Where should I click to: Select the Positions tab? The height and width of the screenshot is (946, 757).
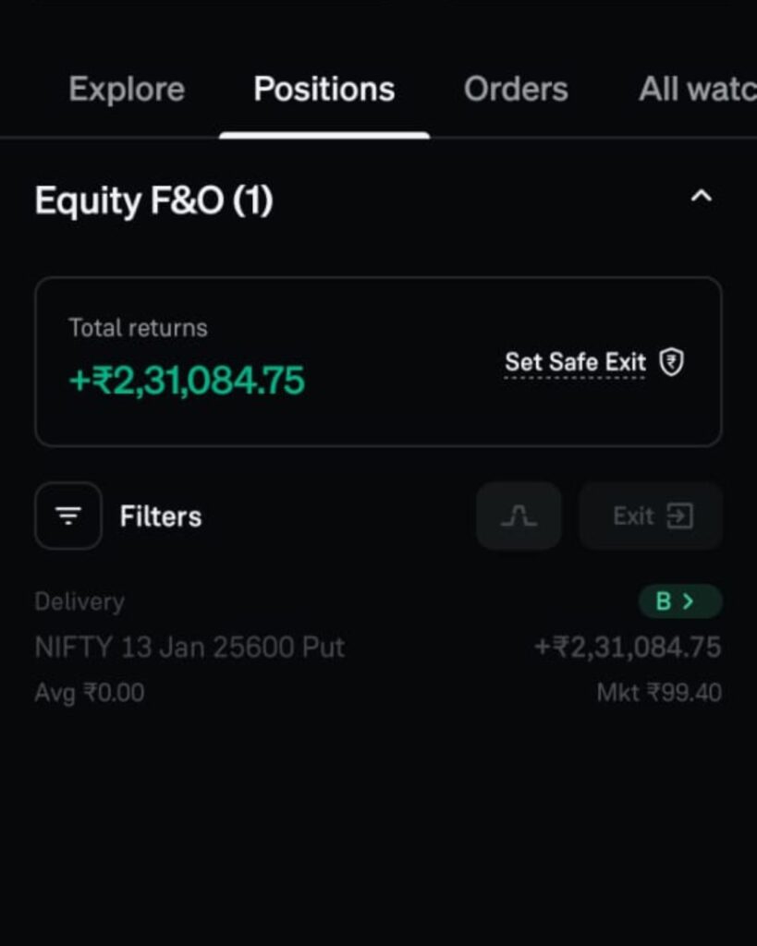(324, 90)
